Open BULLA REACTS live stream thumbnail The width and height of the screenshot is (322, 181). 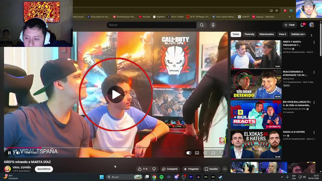click(256, 115)
